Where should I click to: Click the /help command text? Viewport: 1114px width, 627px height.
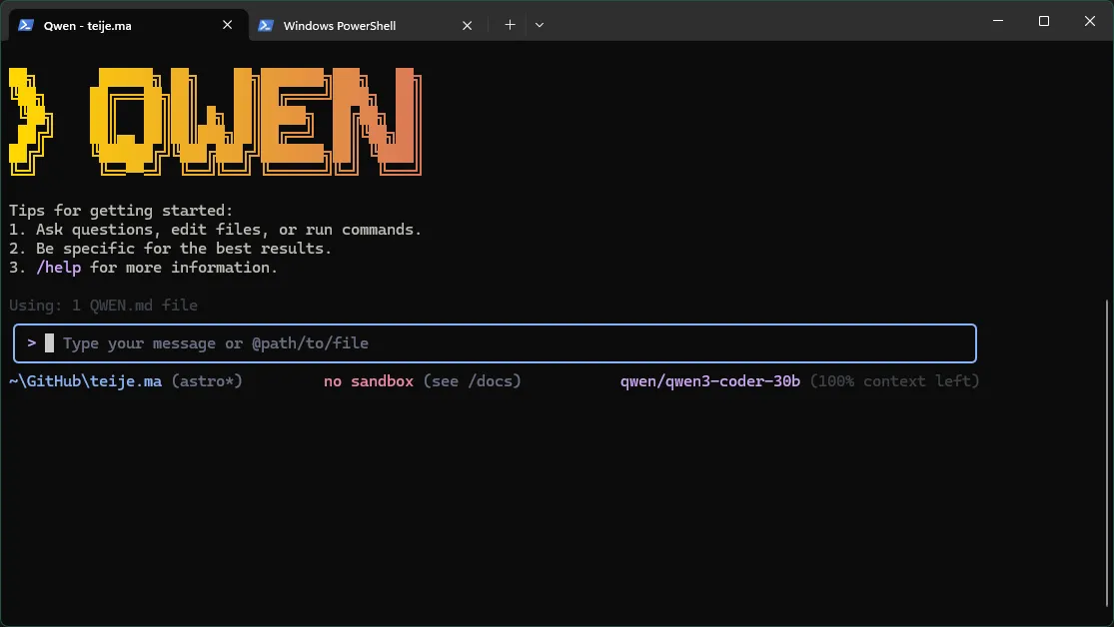tap(59, 267)
